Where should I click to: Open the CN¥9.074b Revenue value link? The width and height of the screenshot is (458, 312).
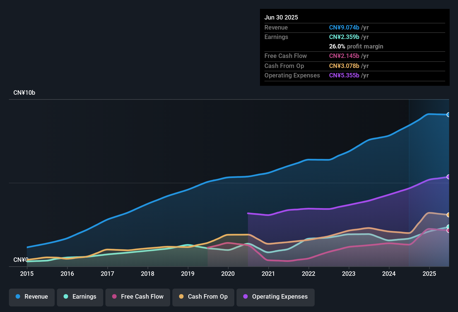[x=344, y=28]
